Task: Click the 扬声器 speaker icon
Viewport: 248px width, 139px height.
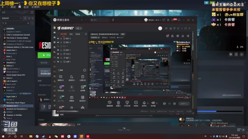Action: pos(153,103)
